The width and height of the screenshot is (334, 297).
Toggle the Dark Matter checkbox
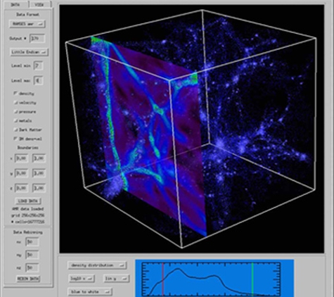pyautogui.click(x=15, y=129)
